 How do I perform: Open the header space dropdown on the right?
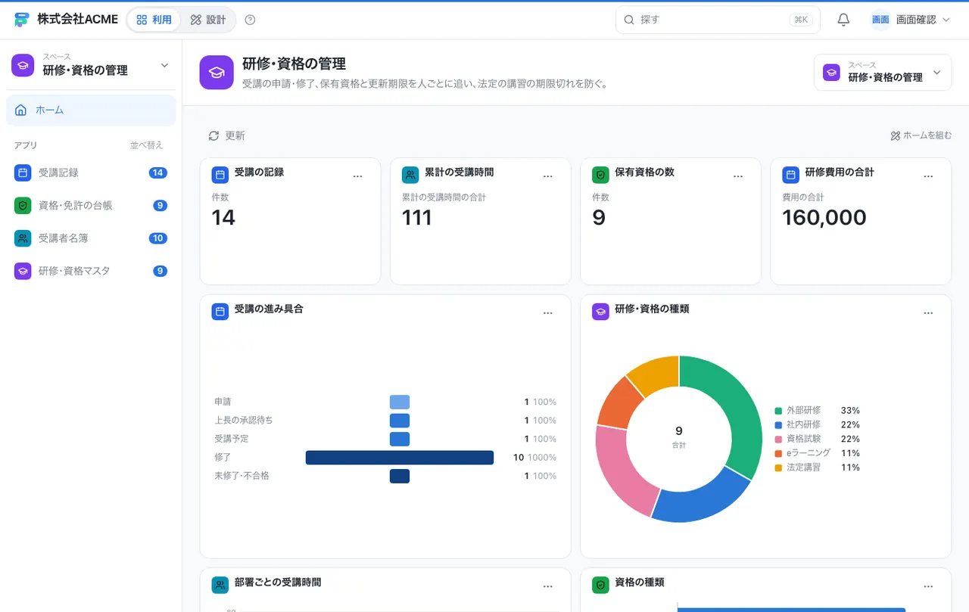[883, 73]
